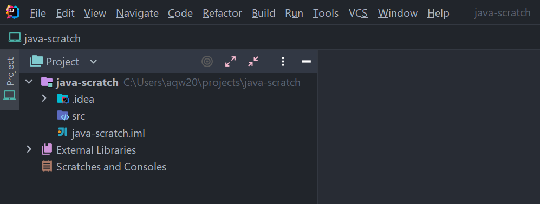Open the Navigate menu

pos(138,14)
